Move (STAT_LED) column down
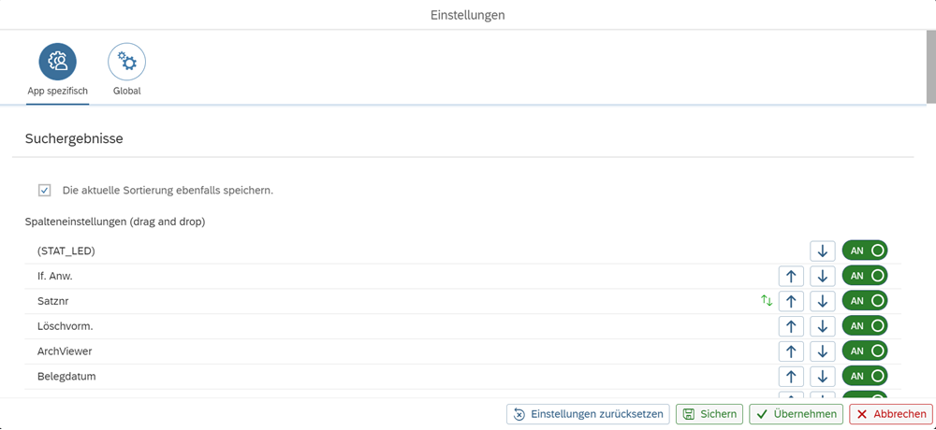 (823, 251)
